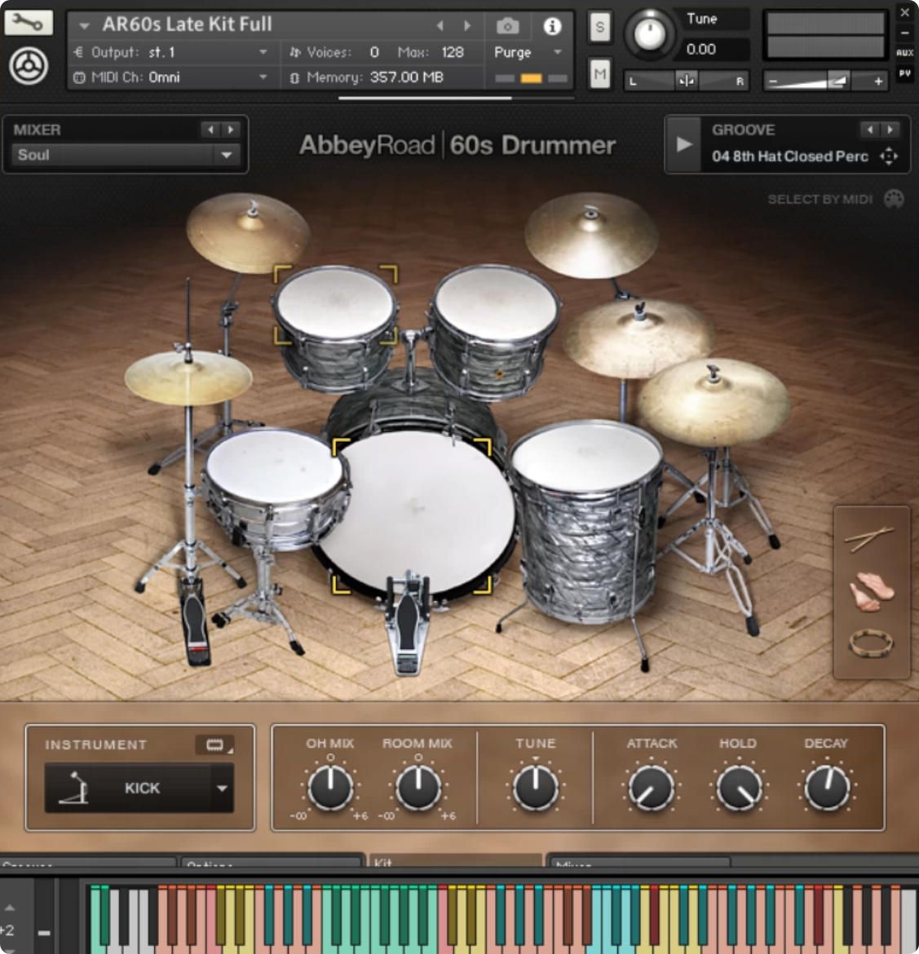Load previous instrument with left header arrow
This screenshot has width=919, height=954.
pos(440,25)
